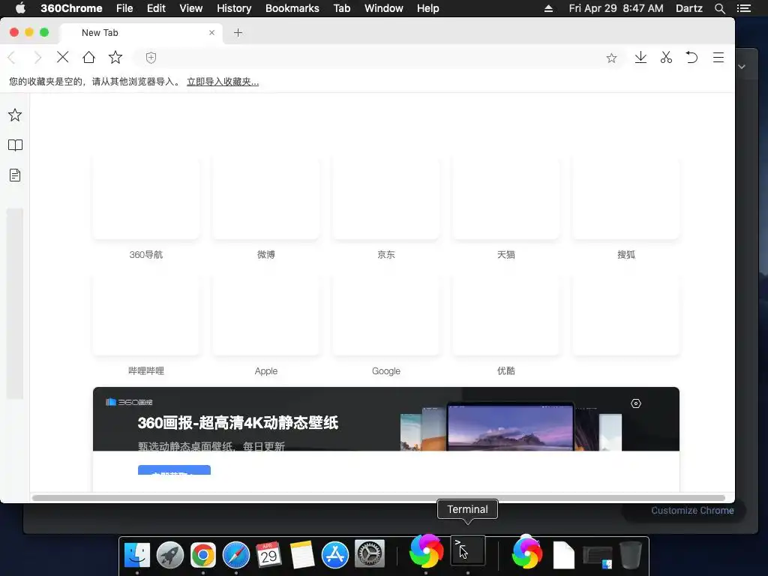Image resolution: width=768 pixels, height=576 pixels.
Task: Click the date and time display
Action: coord(616,8)
